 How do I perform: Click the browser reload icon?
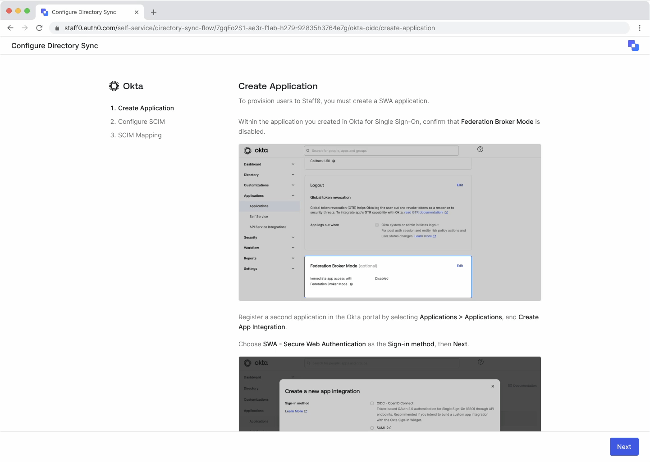coord(39,27)
